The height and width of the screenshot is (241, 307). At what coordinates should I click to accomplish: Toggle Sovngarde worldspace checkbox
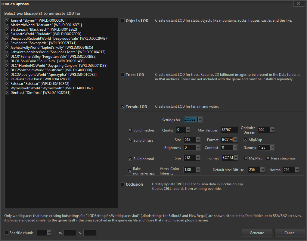point(7,43)
